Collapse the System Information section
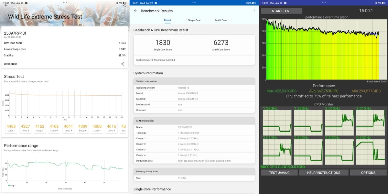 [194, 81]
